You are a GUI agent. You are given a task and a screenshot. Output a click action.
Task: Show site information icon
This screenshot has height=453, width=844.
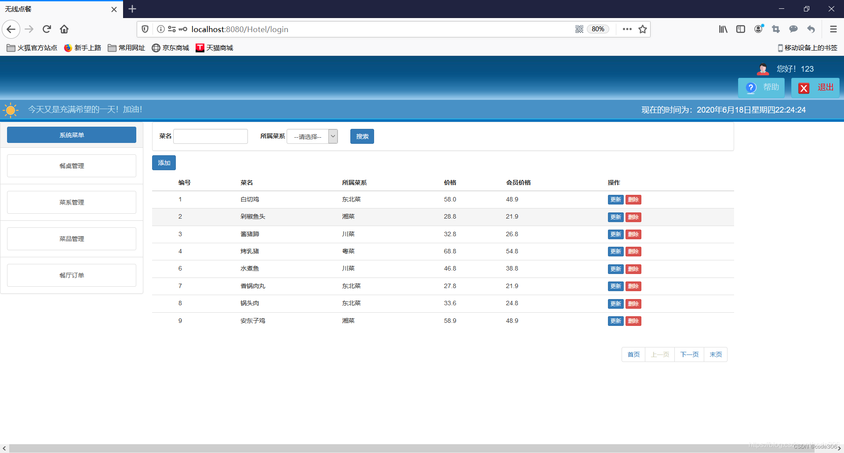click(161, 29)
